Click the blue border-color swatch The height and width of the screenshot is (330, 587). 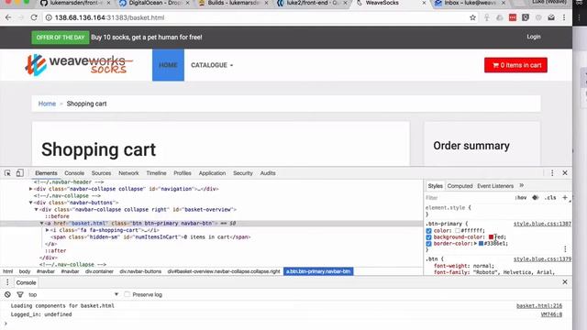pos(481,244)
